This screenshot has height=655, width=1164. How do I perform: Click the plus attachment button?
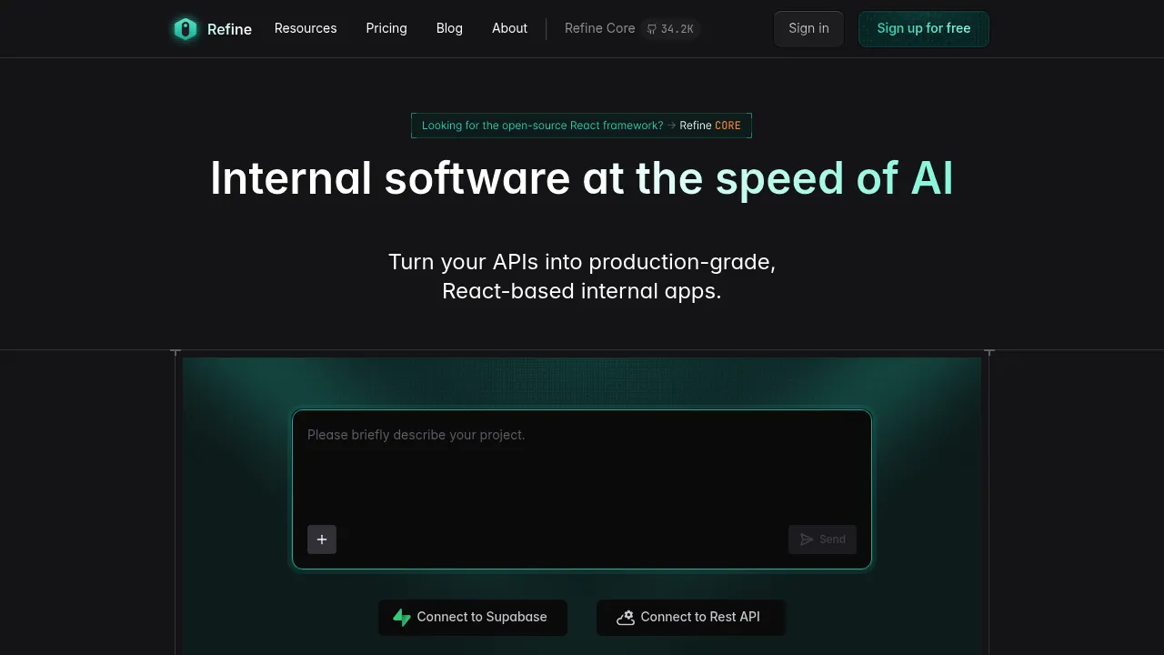[x=322, y=539]
